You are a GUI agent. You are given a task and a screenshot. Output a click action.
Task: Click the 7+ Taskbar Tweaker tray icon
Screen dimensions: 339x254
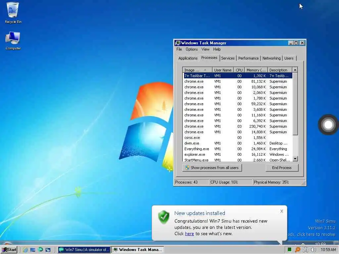point(306,250)
